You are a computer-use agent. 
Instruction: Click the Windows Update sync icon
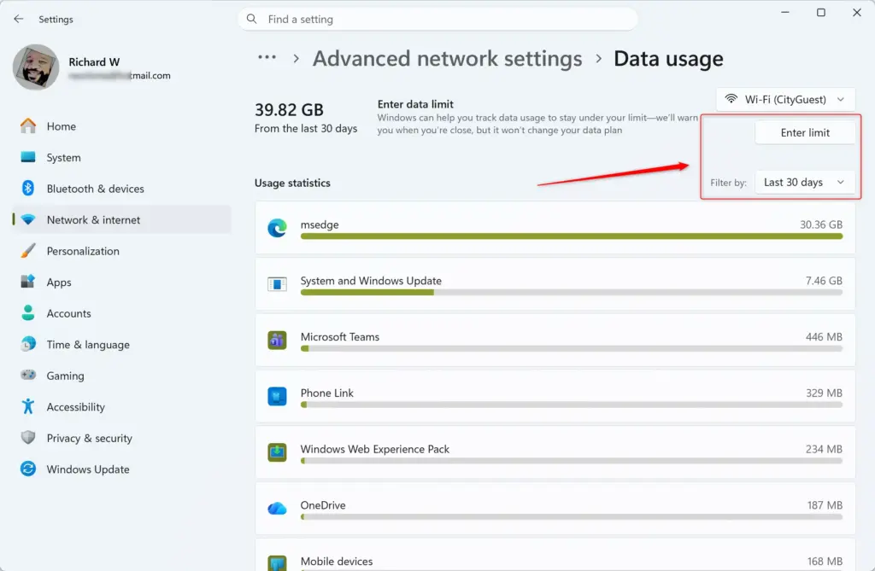28,469
